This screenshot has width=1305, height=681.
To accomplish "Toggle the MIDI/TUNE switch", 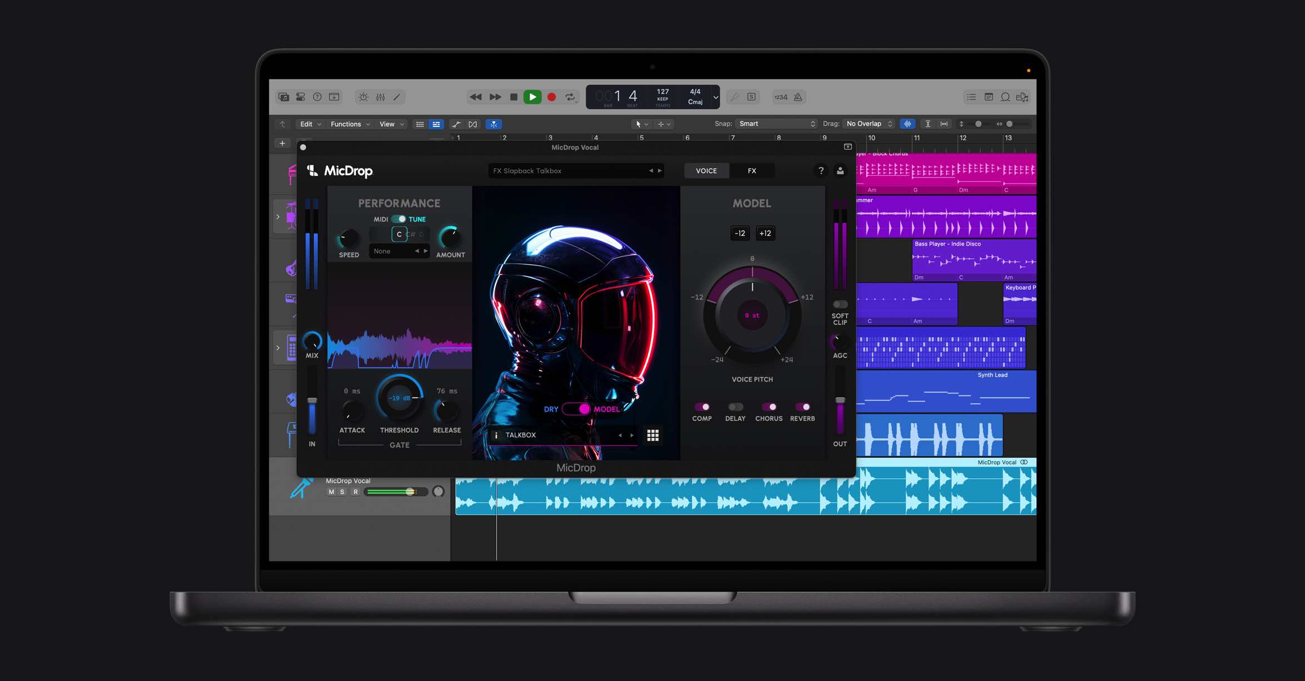I will coord(398,219).
